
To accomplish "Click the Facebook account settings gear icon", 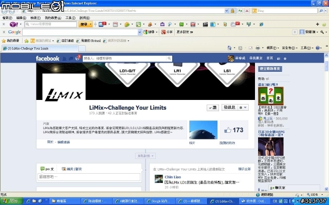I will [285, 58].
